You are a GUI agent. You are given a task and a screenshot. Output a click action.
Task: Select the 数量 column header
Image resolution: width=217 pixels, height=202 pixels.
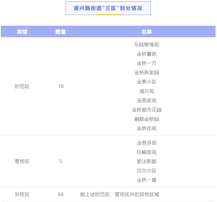coord(61,32)
